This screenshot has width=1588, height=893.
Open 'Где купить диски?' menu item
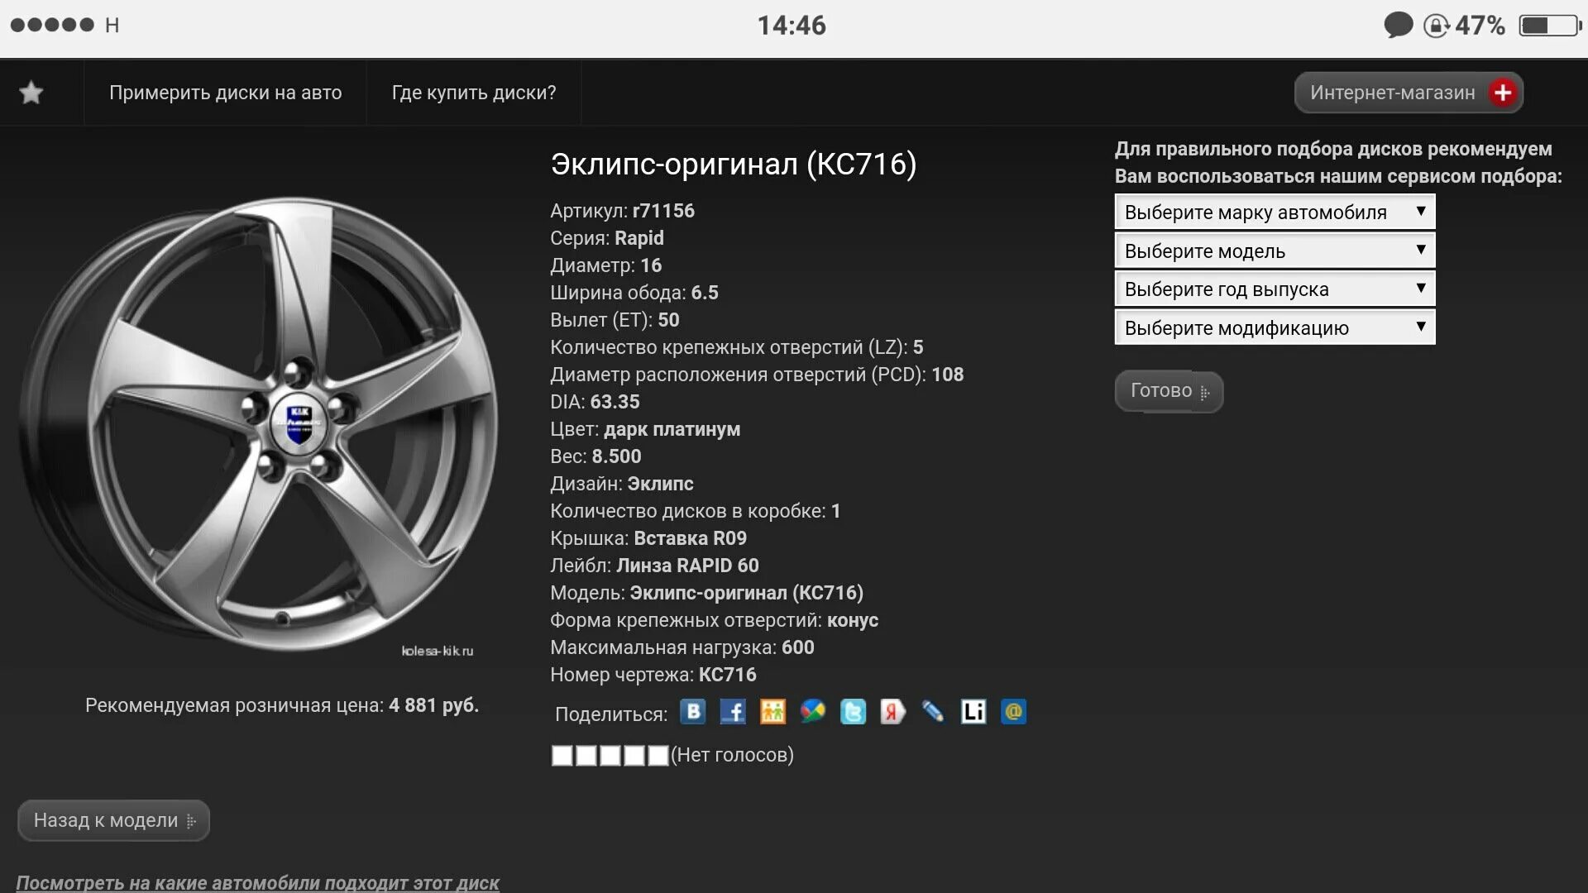click(x=473, y=93)
